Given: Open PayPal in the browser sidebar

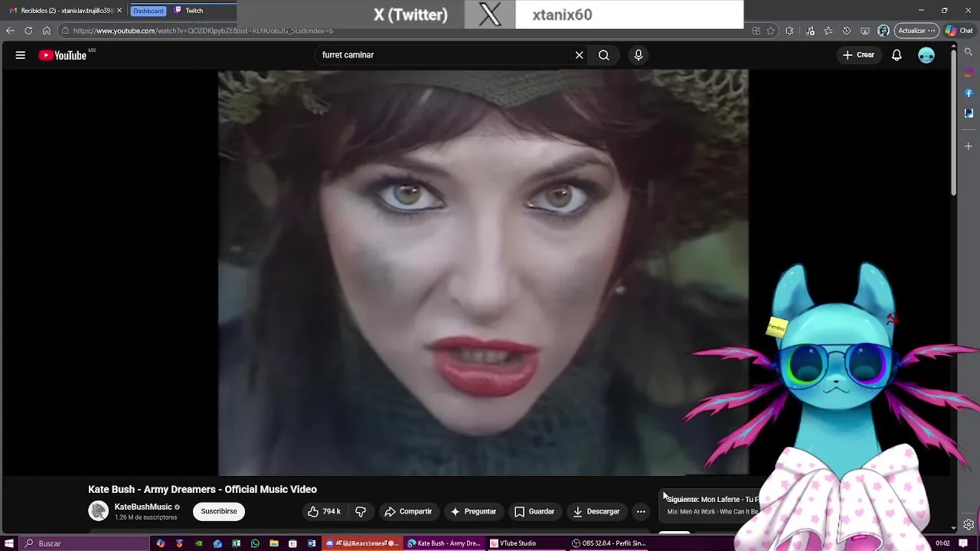Looking at the screenshot, I should click(969, 113).
